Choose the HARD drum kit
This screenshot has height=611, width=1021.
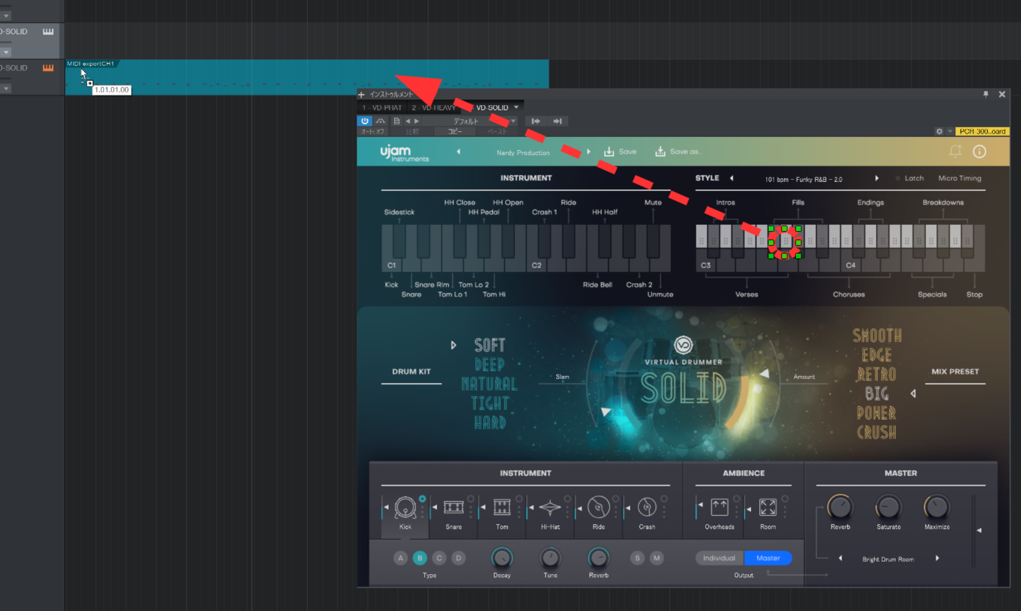pos(489,423)
